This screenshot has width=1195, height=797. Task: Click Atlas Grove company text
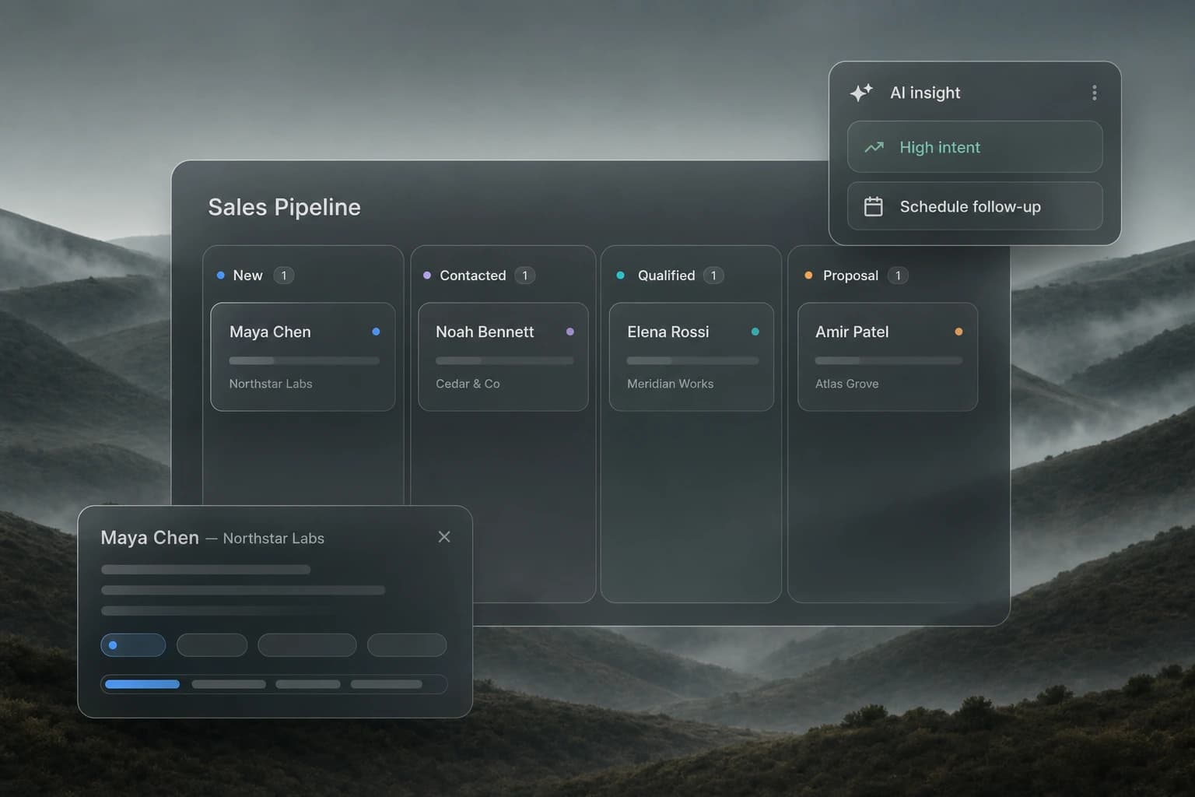coord(846,384)
